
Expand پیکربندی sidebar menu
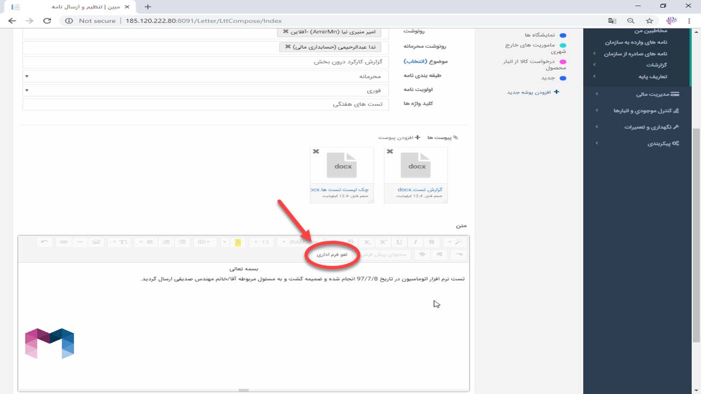point(637,143)
